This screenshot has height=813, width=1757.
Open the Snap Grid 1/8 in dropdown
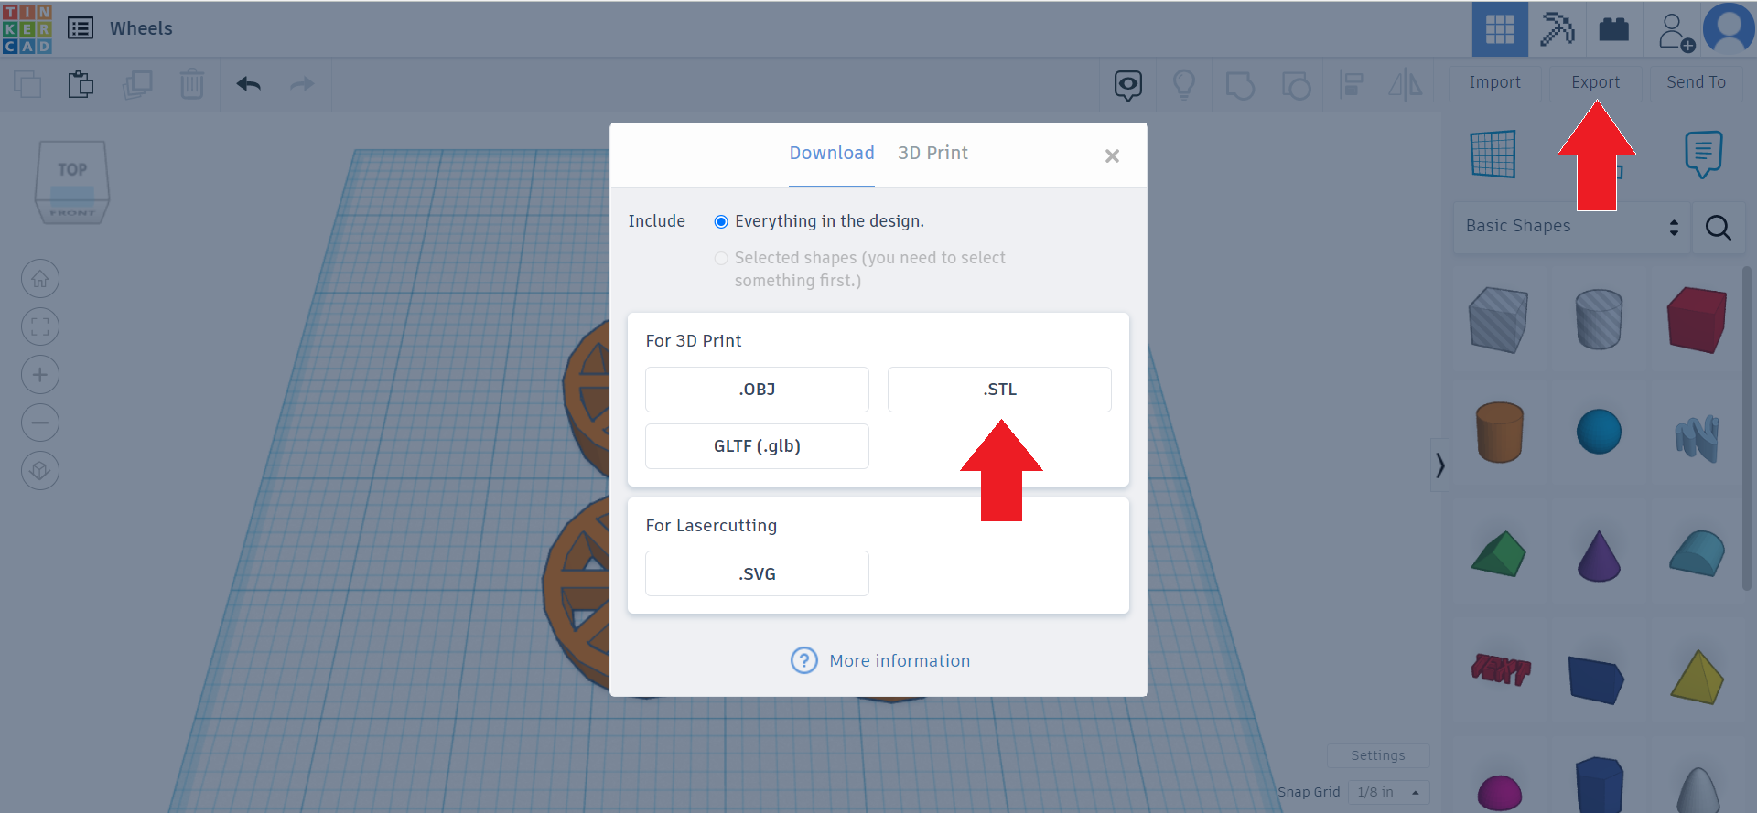[1388, 792]
